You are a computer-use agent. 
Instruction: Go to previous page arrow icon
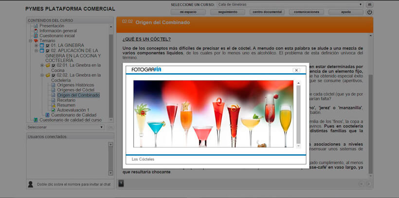(361, 184)
